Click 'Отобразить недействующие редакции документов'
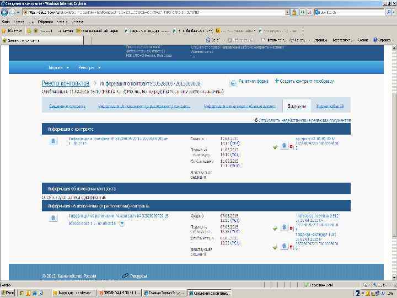397x298 pixels. click(x=303, y=120)
